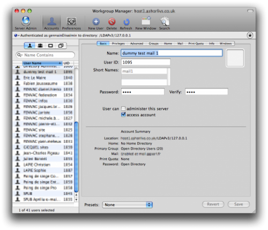This screenshot has width=268, height=230.
Task: Switch to the Home tab
Action: point(168,43)
